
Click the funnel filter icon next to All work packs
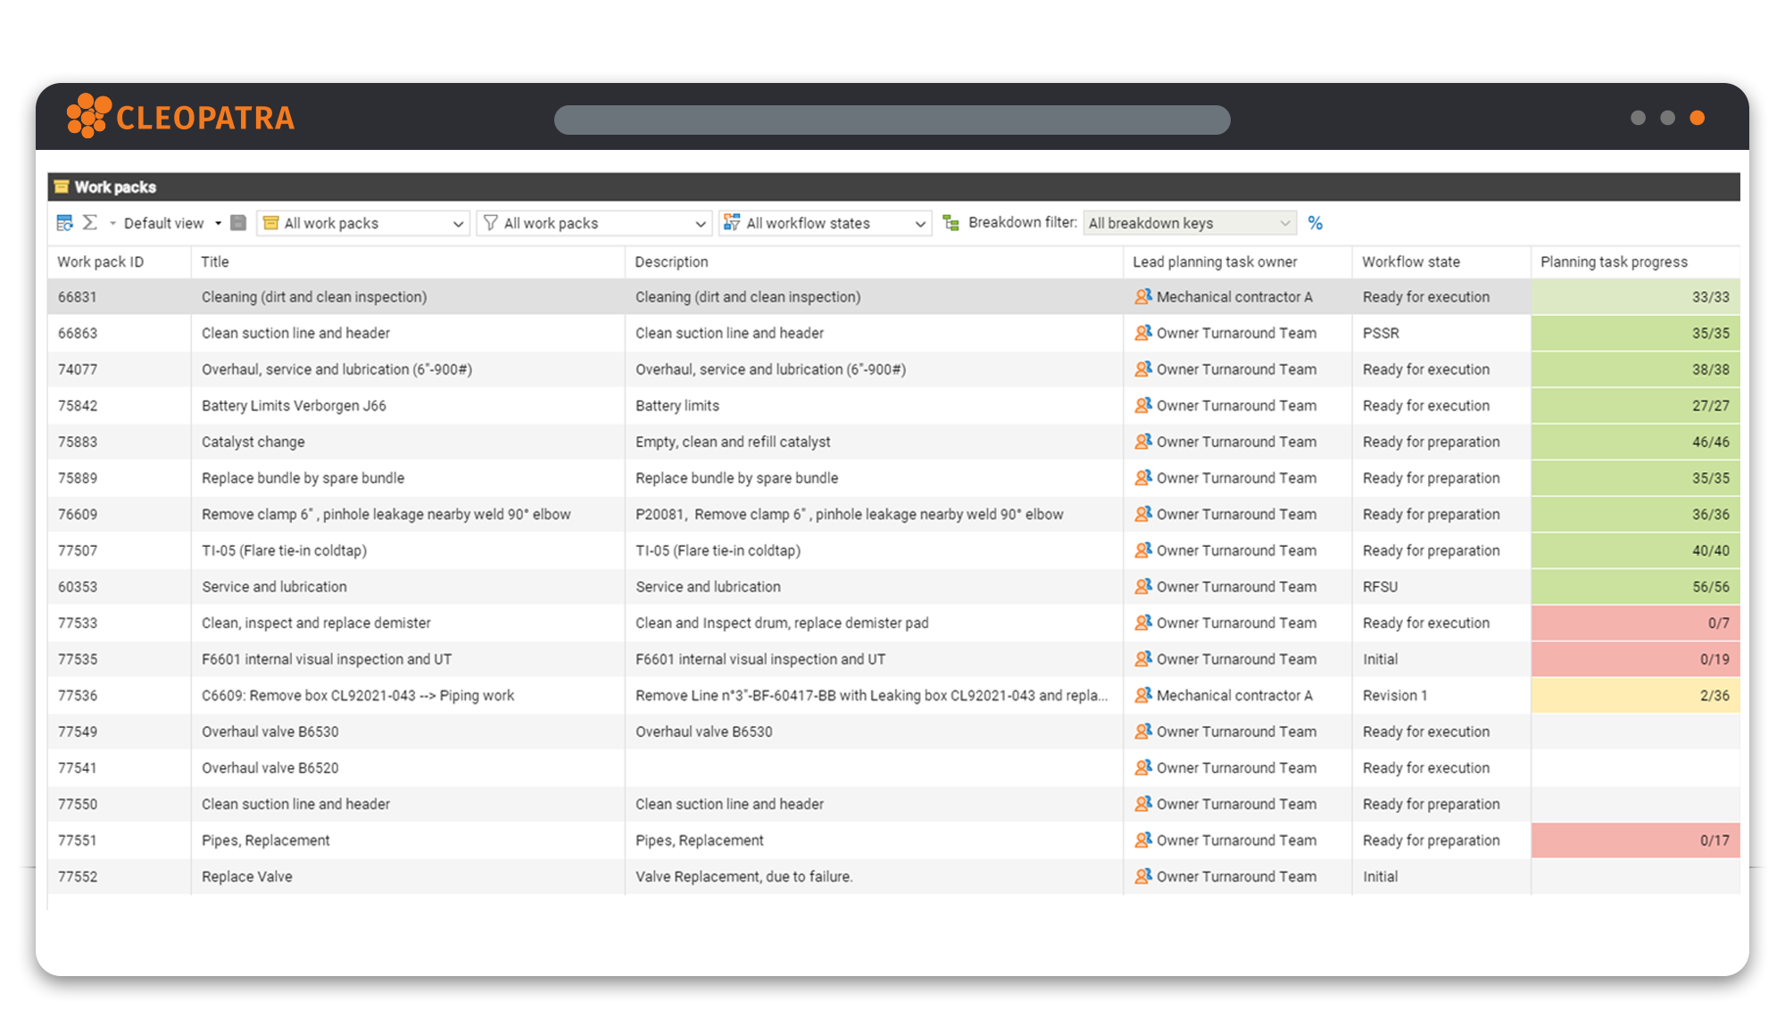pyautogui.click(x=492, y=222)
